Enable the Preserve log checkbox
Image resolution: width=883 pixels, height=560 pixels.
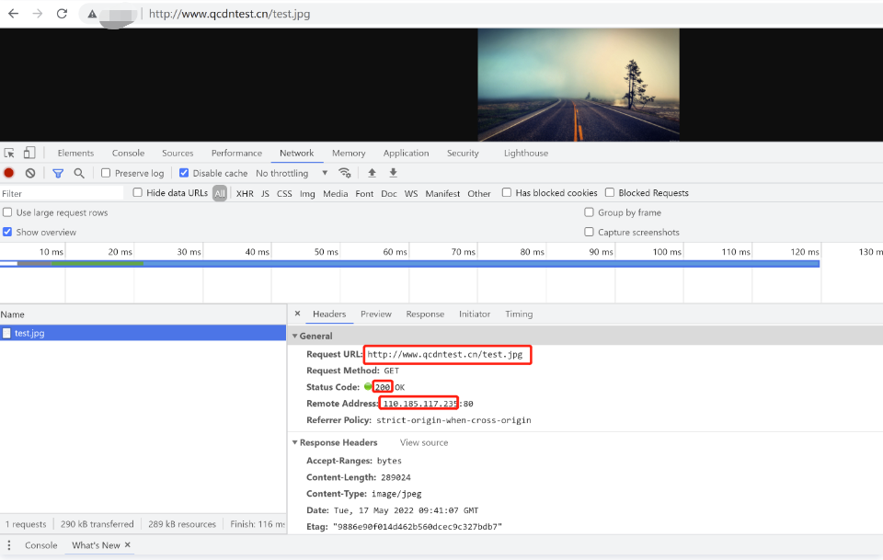(106, 173)
